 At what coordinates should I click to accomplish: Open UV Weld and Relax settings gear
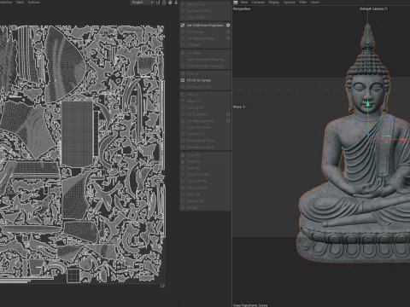pyautogui.click(x=228, y=38)
